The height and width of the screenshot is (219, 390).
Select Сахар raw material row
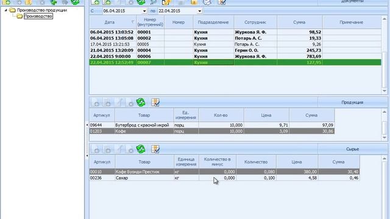(x=224, y=178)
